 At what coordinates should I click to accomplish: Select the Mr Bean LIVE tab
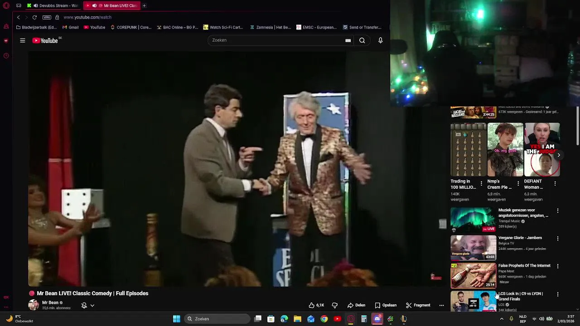point(112,5)
